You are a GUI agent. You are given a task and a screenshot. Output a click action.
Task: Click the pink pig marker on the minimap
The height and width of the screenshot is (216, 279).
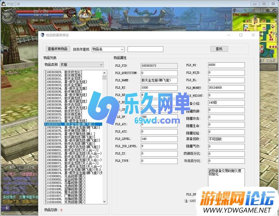coord(264,28)
